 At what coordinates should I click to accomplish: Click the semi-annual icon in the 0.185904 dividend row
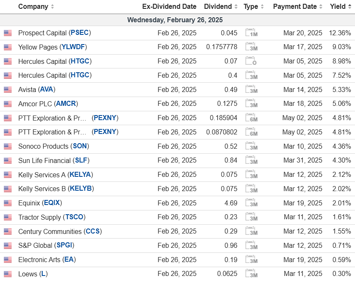251,118
